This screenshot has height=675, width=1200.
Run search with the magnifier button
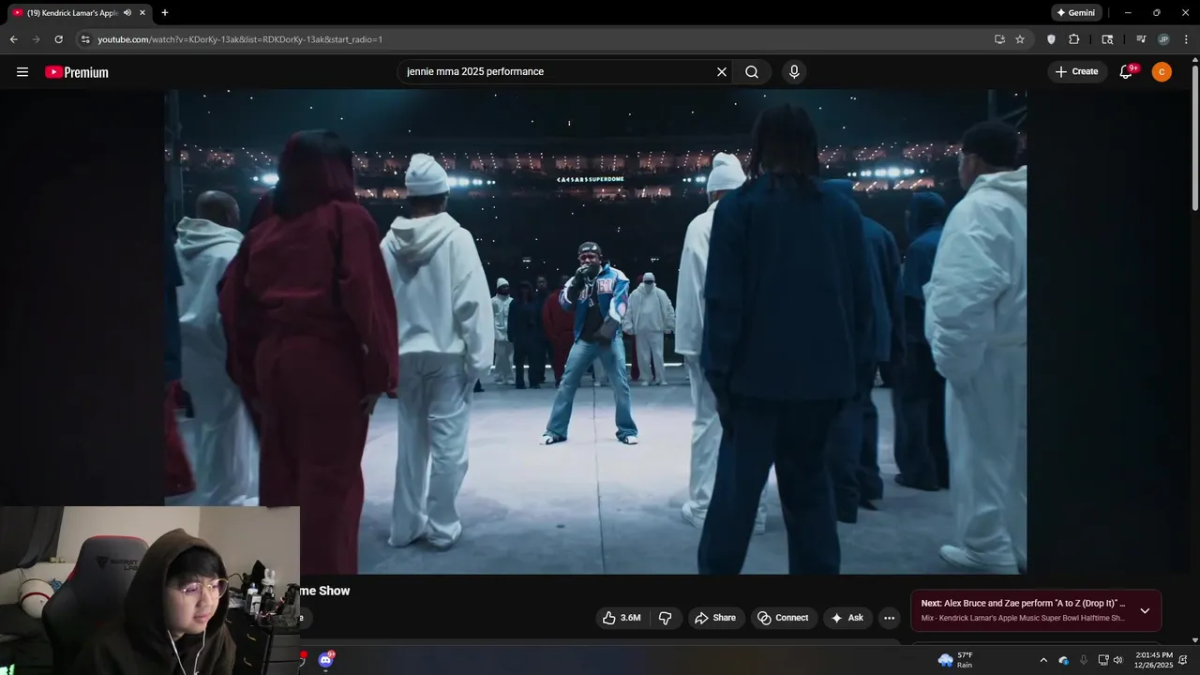click(752, 72)
